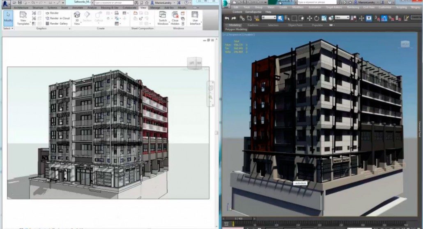This screenshot has height=229, width=423.
Task: Switch to the Annotate ribbon tab in Revit
Action: pyautogui.click(x=77, y=7)
